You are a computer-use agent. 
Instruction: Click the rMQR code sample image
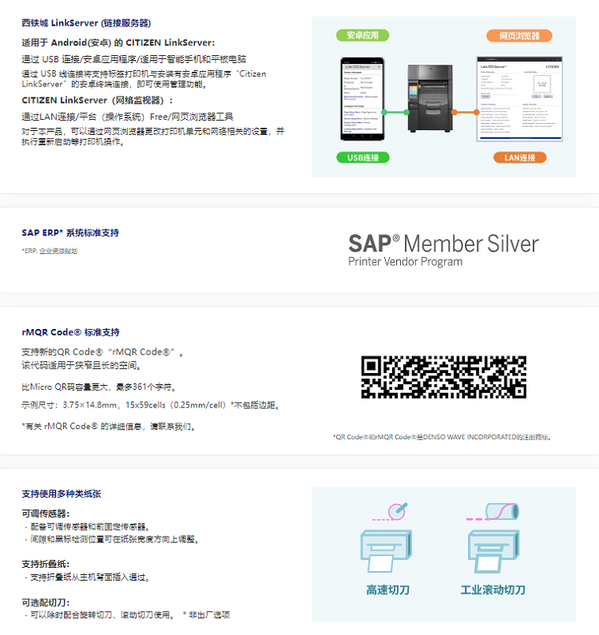pos(443,377)
